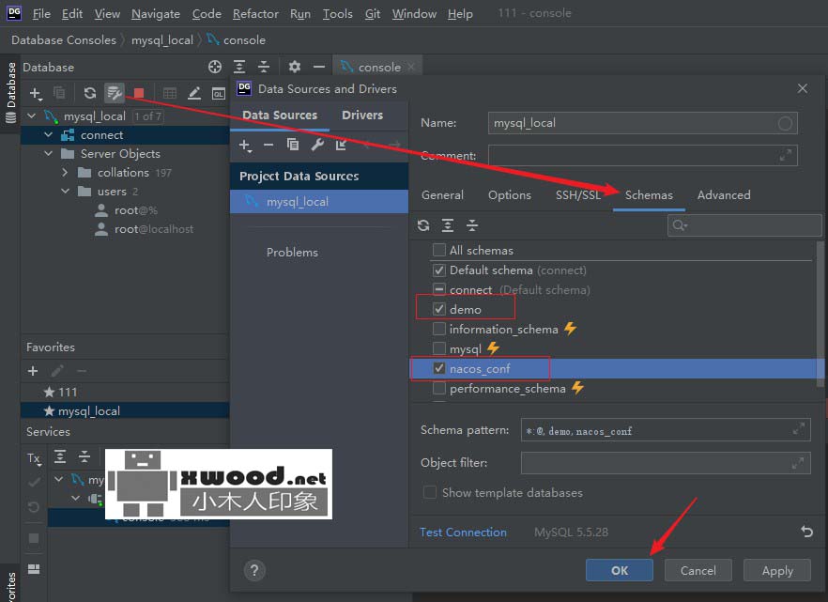Expand the Schema pattern field
The image size is (828, 602).
[798, 429]
